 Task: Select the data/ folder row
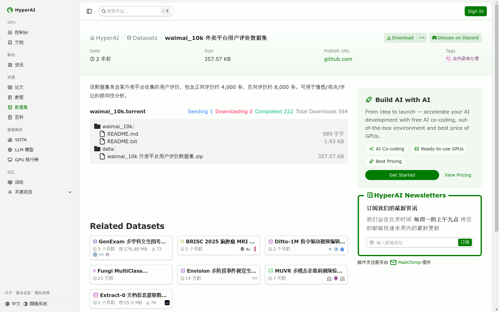pos(219,149)
